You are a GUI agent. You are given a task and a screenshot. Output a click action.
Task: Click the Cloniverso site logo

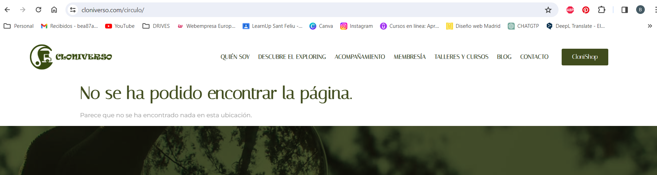pos(71,57)
